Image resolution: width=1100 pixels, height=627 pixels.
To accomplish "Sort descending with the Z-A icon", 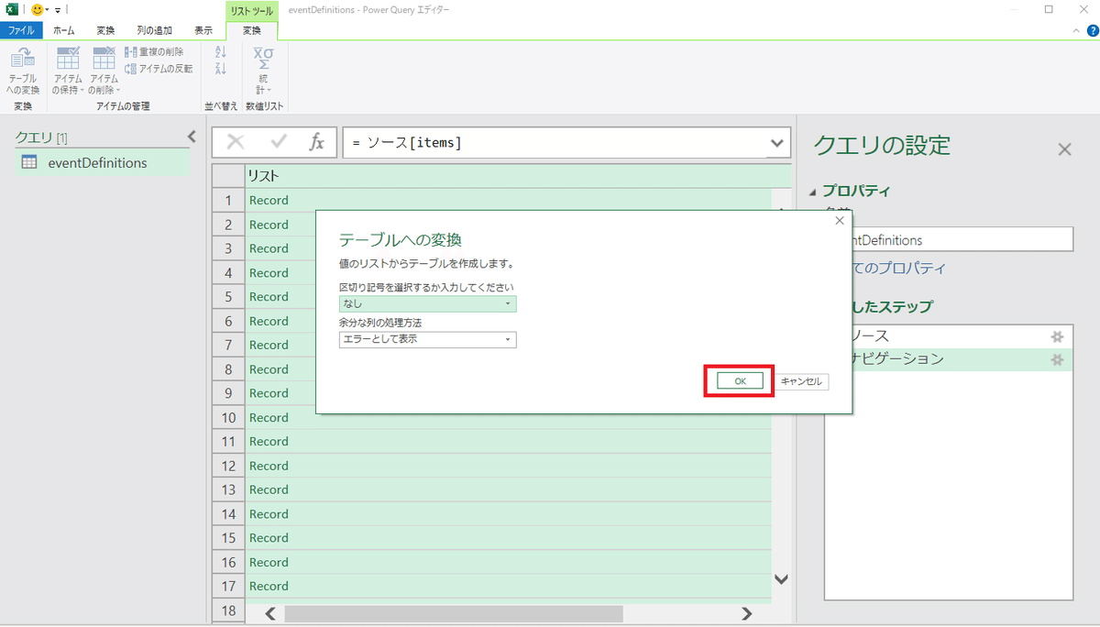I will (x=220, y=69).
